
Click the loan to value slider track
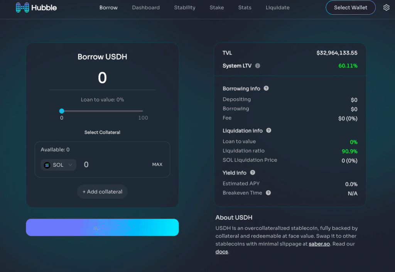(102, 111)
